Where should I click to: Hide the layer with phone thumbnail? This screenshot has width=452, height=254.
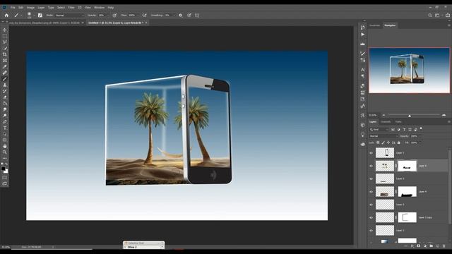(371, 153)
